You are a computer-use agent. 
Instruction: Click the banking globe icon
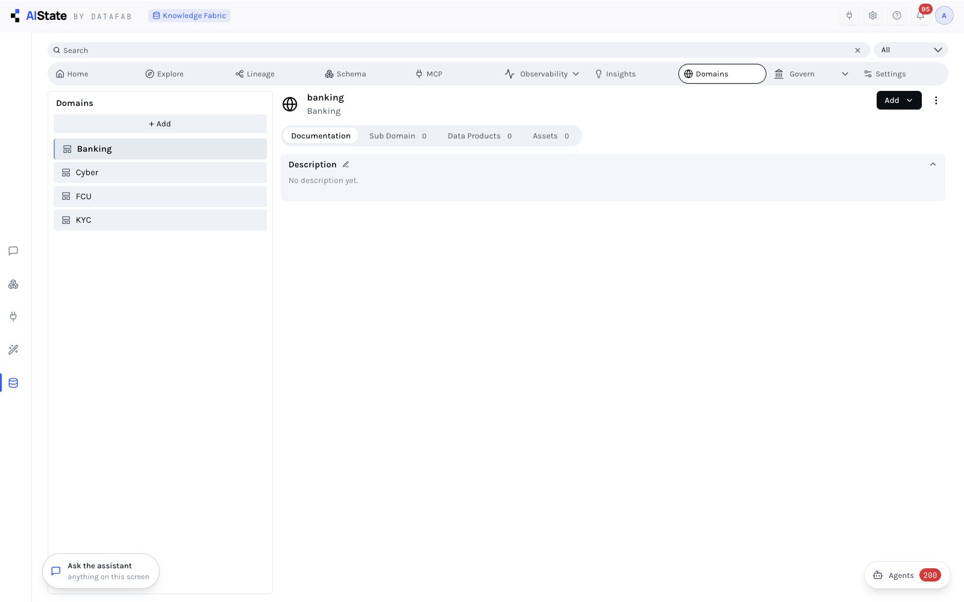click(290, 104)
